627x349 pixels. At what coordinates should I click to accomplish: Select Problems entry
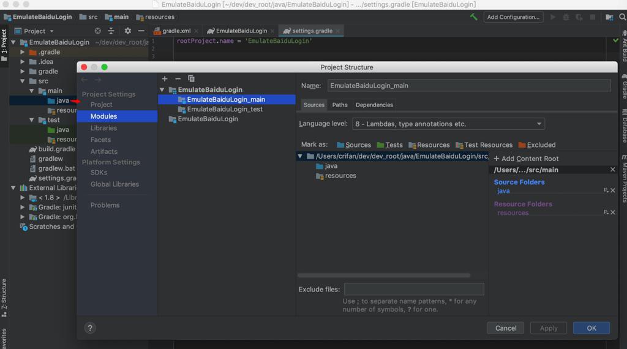(x=105, y=205)
